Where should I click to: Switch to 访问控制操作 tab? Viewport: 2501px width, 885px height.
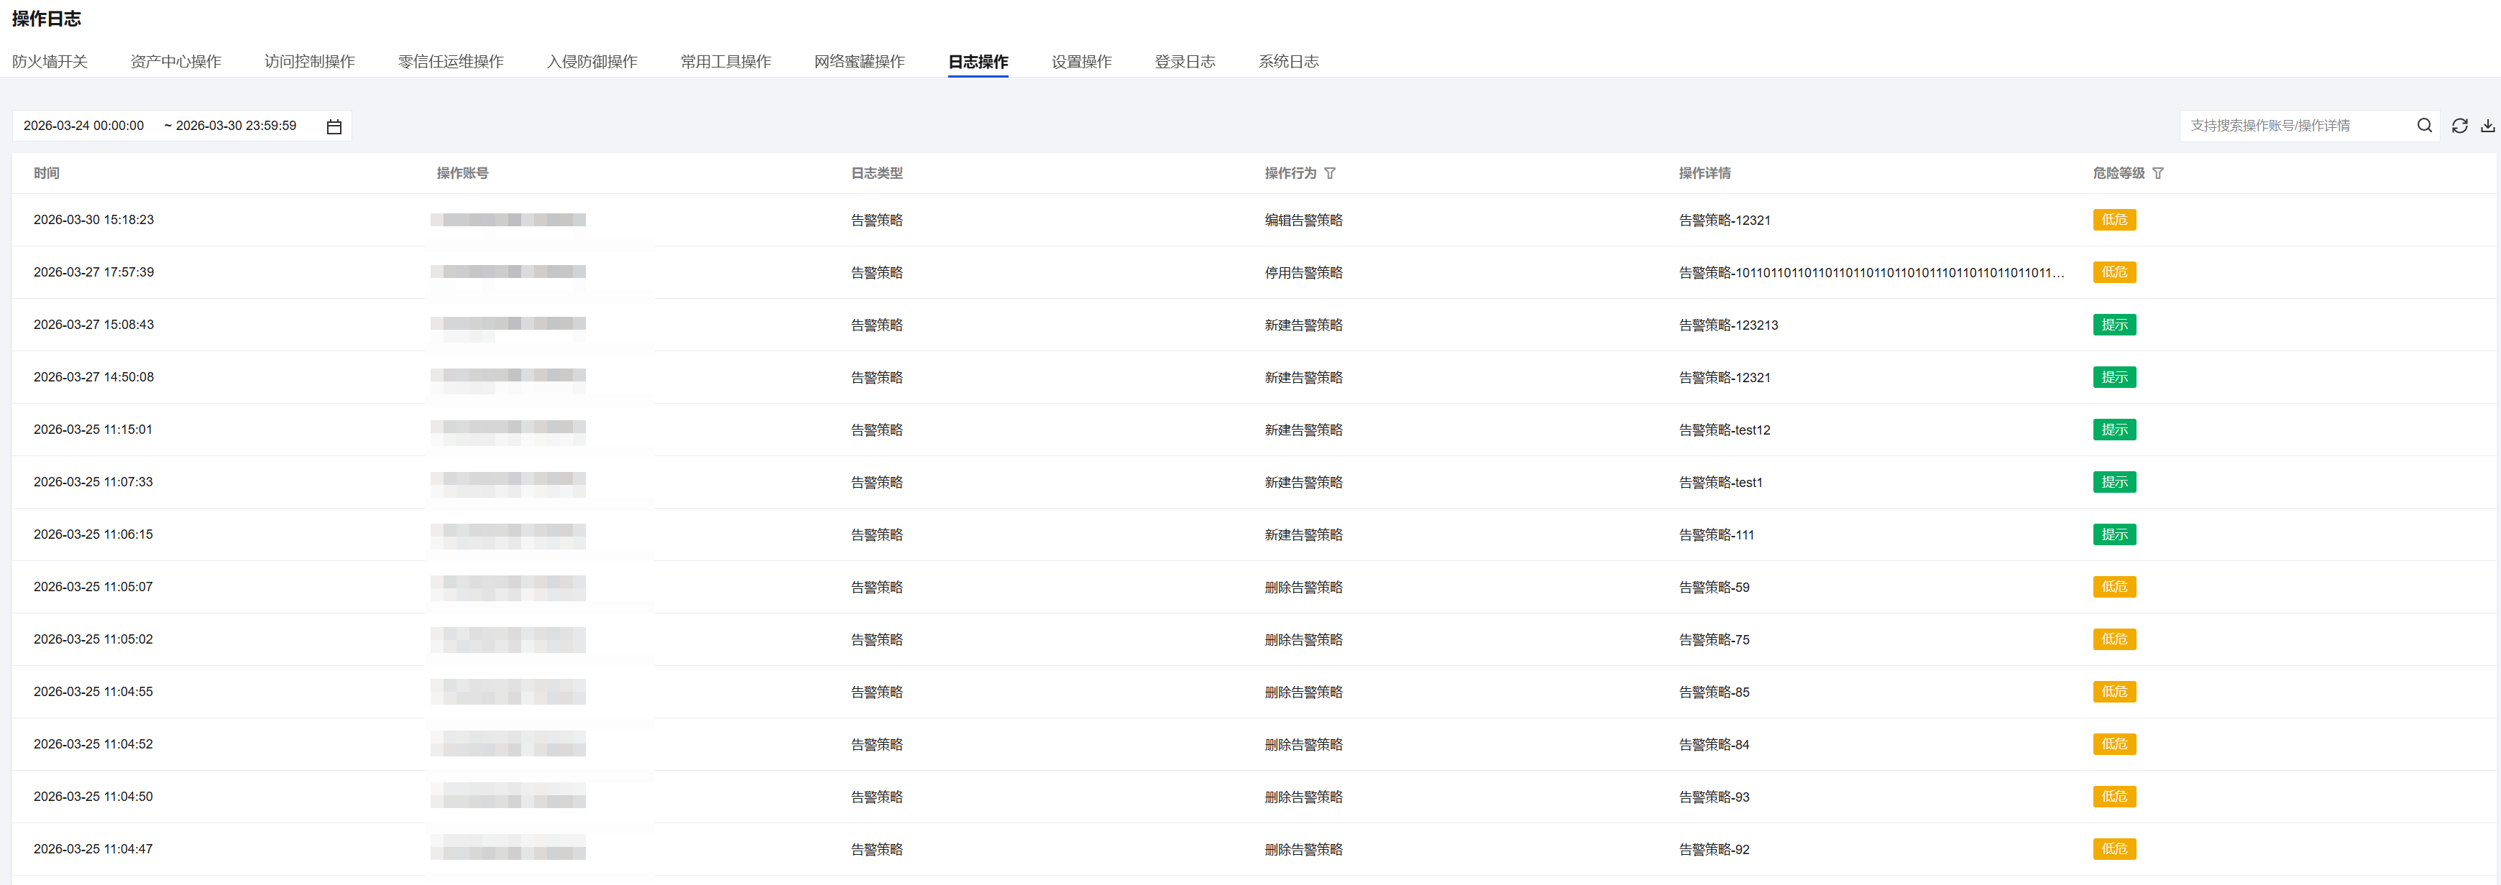(310, 61)
